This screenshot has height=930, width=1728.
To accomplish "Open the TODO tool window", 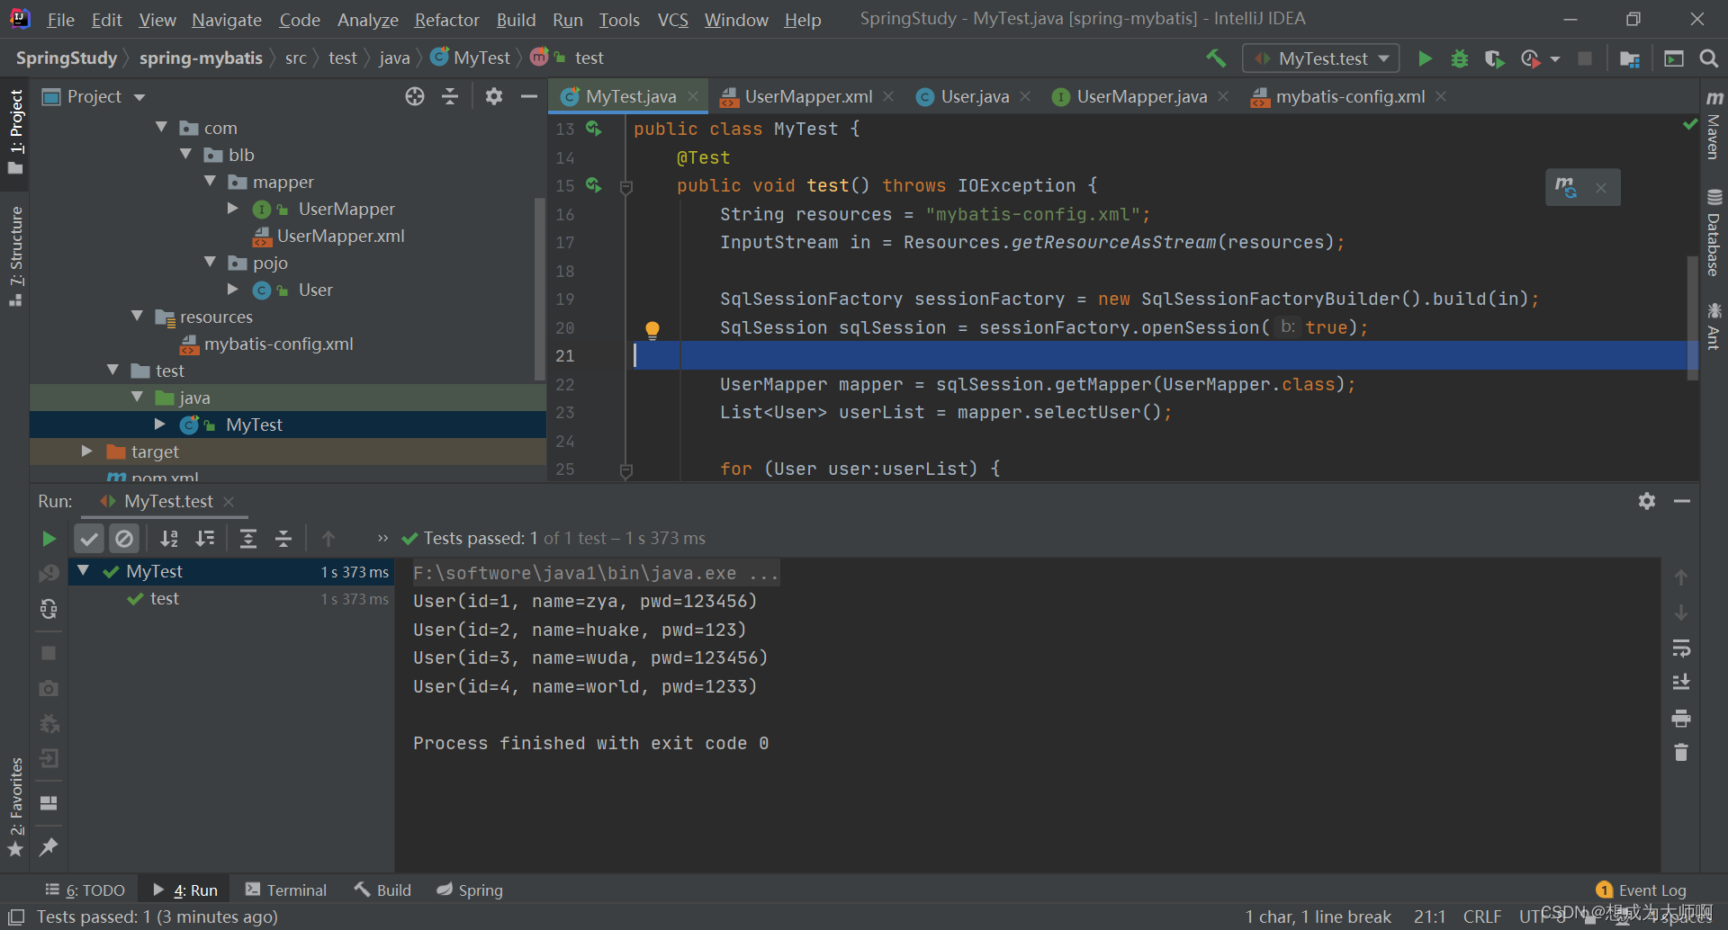I will coord(85,890).
